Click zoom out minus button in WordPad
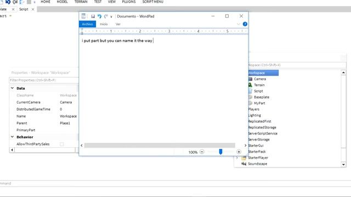Viewport: 351px width, 197px height. pos(202,152)
